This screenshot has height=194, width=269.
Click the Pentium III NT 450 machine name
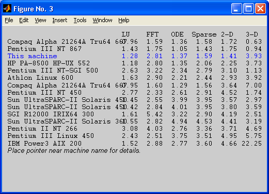tap(44, 93)
